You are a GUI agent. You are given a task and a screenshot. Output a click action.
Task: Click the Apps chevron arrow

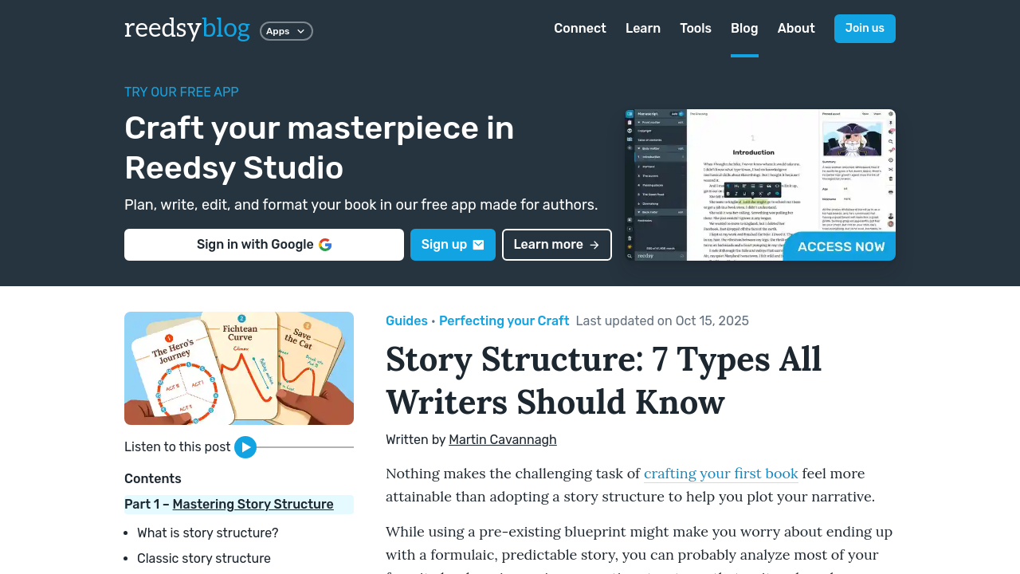point(300,31)
